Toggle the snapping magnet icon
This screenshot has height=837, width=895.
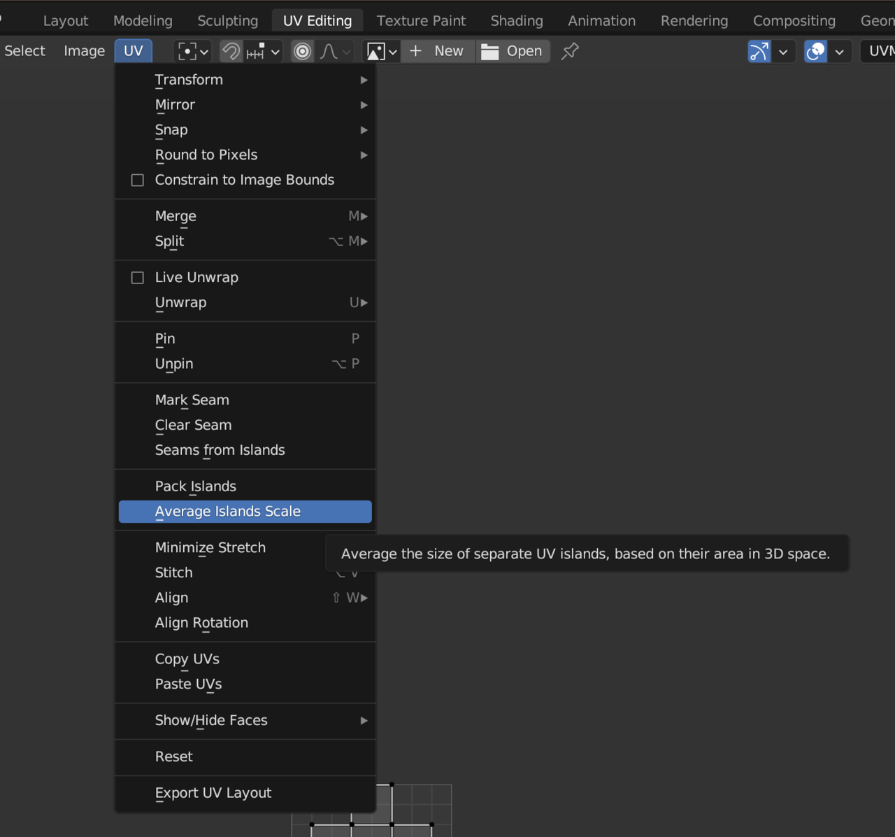(x=231, y=51)
